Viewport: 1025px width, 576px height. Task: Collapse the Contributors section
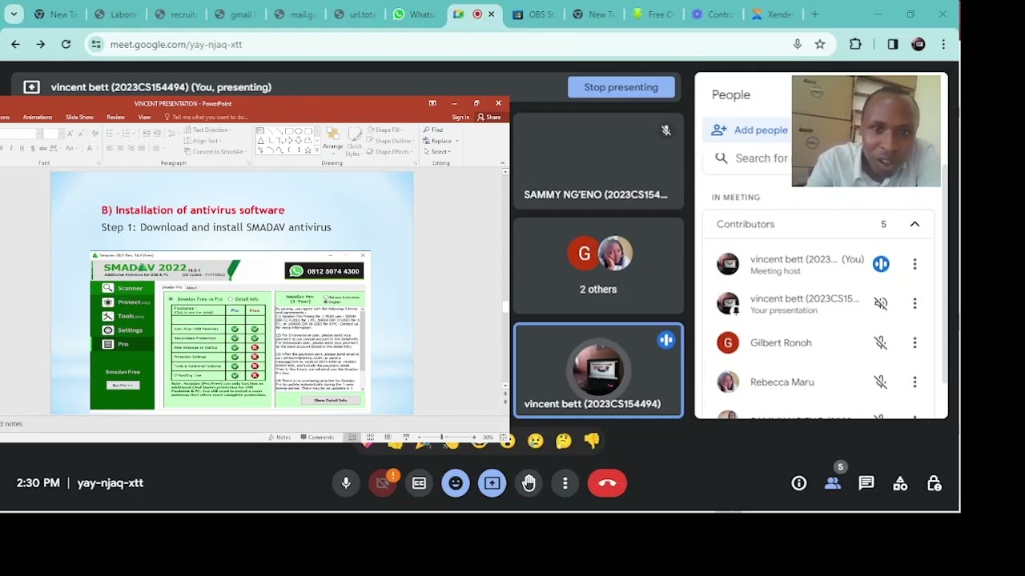914,224
